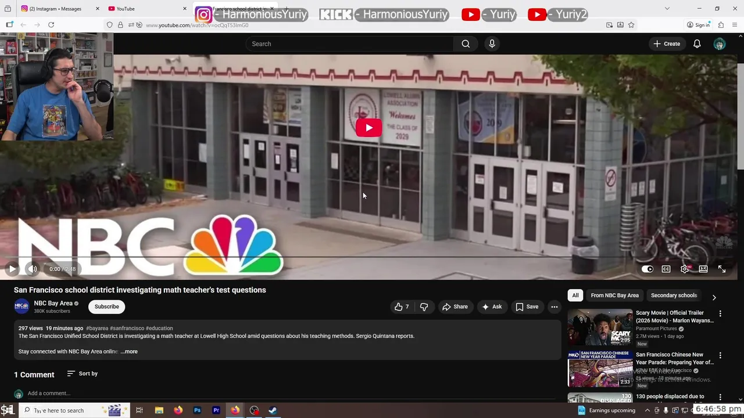Click the play button in player controls
This screenshot has height=418, width=744.
pyautogui.click(x=12, y=269)
